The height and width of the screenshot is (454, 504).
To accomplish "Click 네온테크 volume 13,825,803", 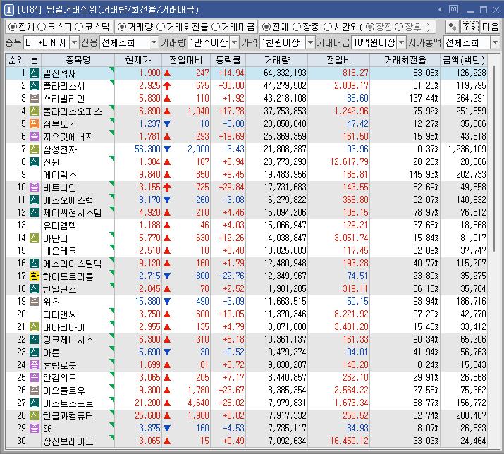I will coord(285,250).
